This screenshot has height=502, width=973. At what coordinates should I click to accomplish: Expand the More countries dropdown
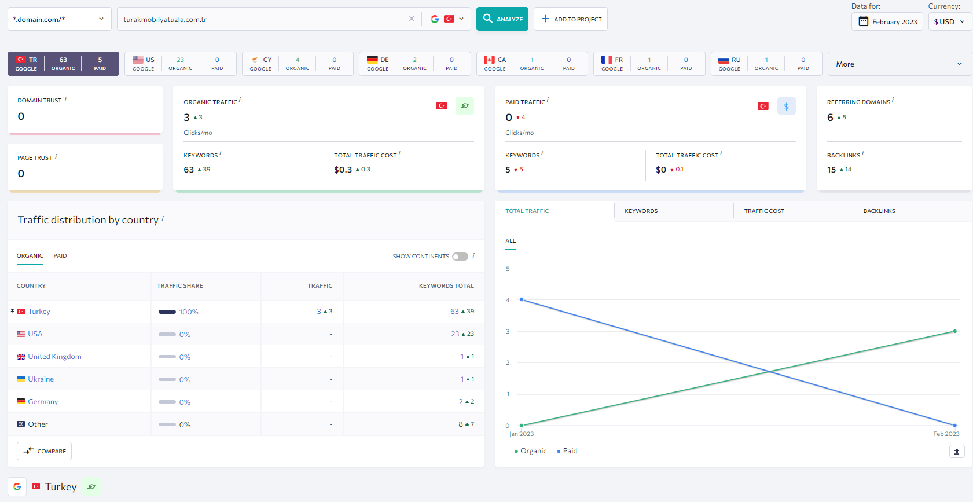coord(899,64)
